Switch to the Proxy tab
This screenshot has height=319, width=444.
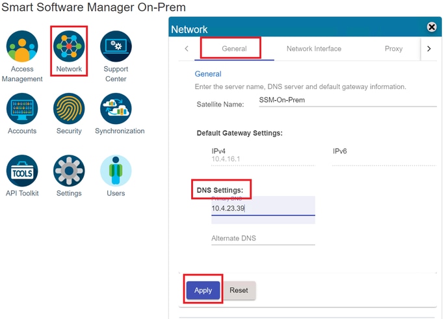(x=393, y=49)
